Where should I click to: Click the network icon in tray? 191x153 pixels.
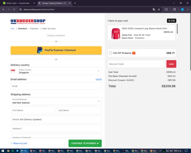point(167,151)
